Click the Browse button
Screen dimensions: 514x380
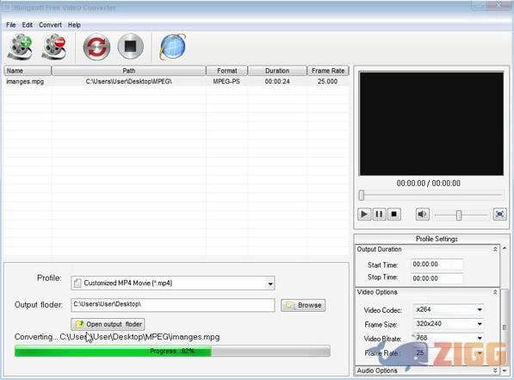coord(303,305)
